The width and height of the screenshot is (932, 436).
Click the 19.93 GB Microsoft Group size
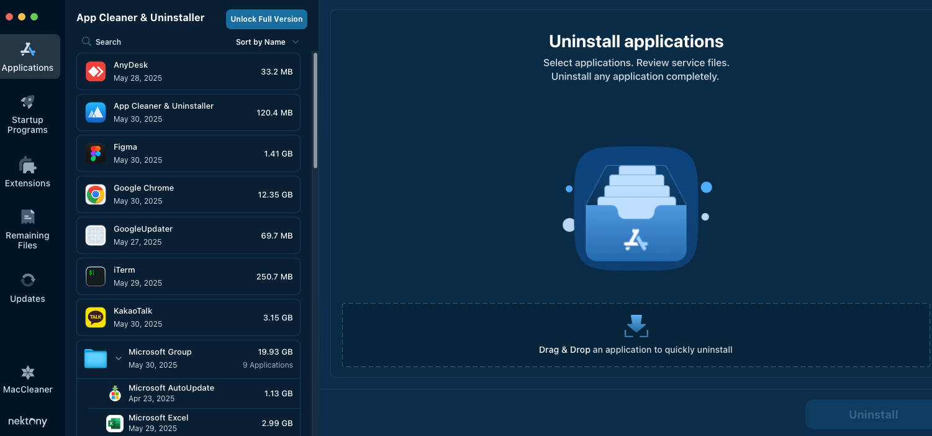275,352
